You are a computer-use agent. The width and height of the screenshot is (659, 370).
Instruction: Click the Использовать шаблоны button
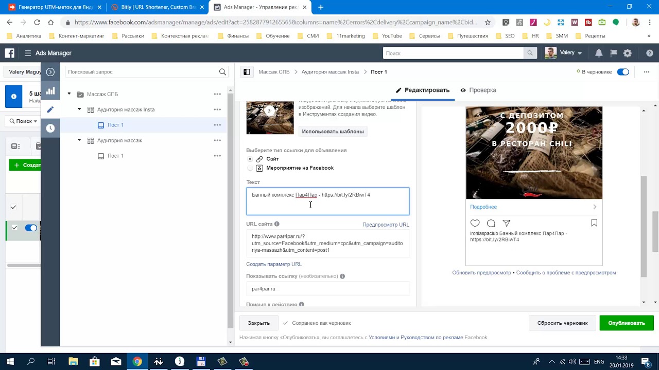[x=333, y=132]
